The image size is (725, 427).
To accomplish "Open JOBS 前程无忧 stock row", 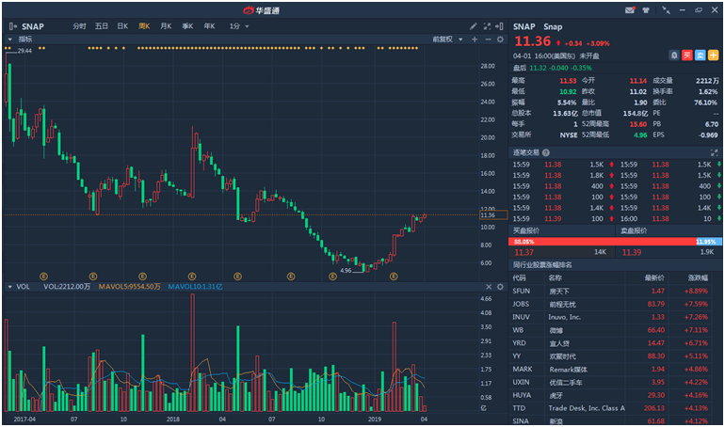I will tap(615, 304).
